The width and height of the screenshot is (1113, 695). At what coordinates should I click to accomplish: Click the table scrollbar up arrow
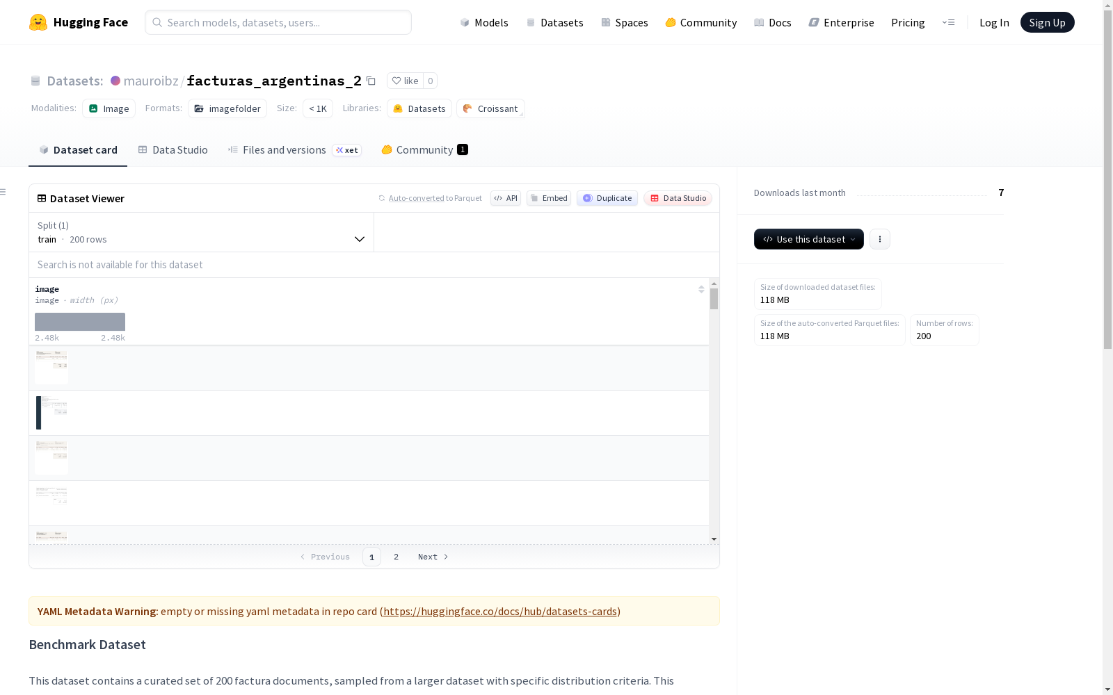(714, 284)
